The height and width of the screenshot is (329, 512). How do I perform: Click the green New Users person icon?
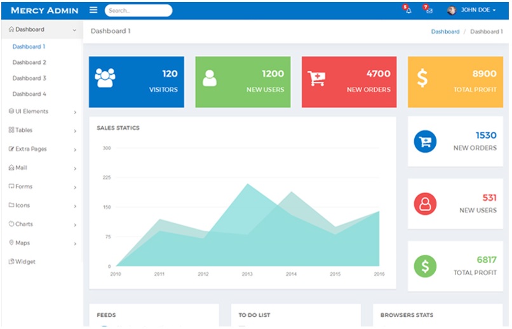[209, 78]
